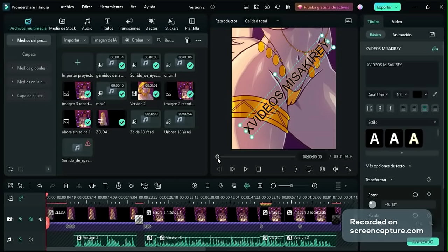
Task: Open the Arial Unicode font dropdown
Action: point(378,94)
